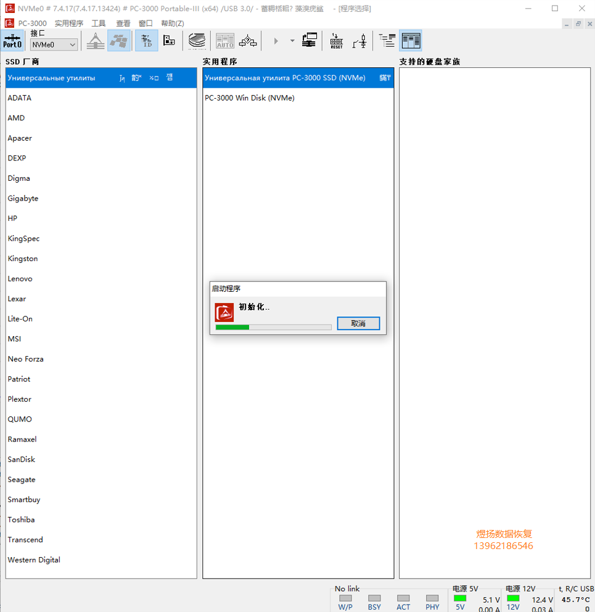Click the RESET toolbar icon
This screenshot has height=612, width=595.
(x=336, y=41)
